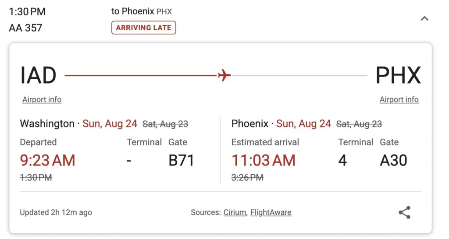The image size is (449, 239).
Task: Click the 11:03 AM estimated arrival time
Action: point(263,160)
